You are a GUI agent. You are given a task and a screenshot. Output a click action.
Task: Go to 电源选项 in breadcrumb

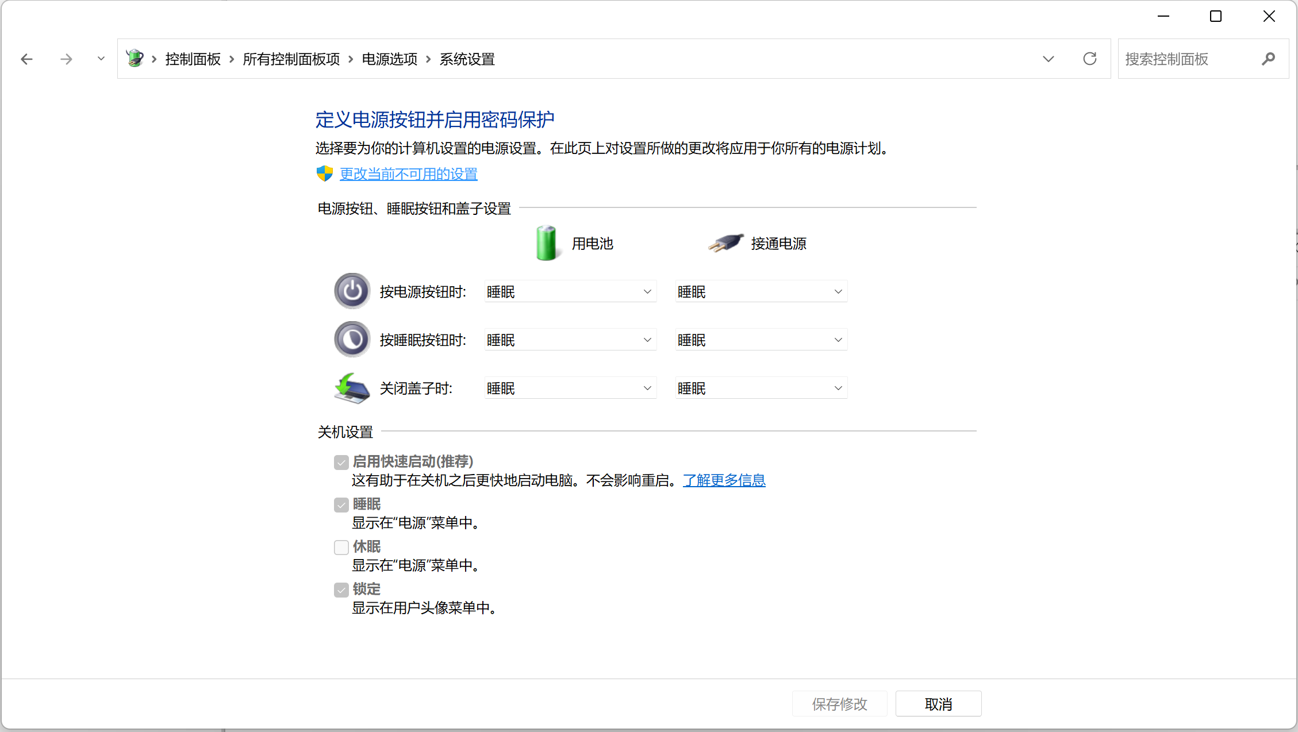click(390, 59)
